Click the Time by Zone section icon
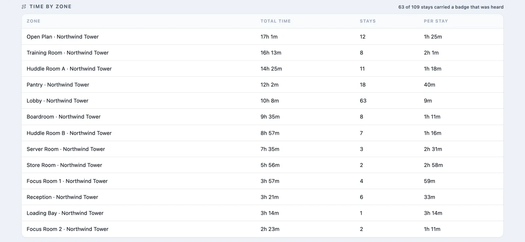This screenshot has height=242, width=525. (24, 7)
